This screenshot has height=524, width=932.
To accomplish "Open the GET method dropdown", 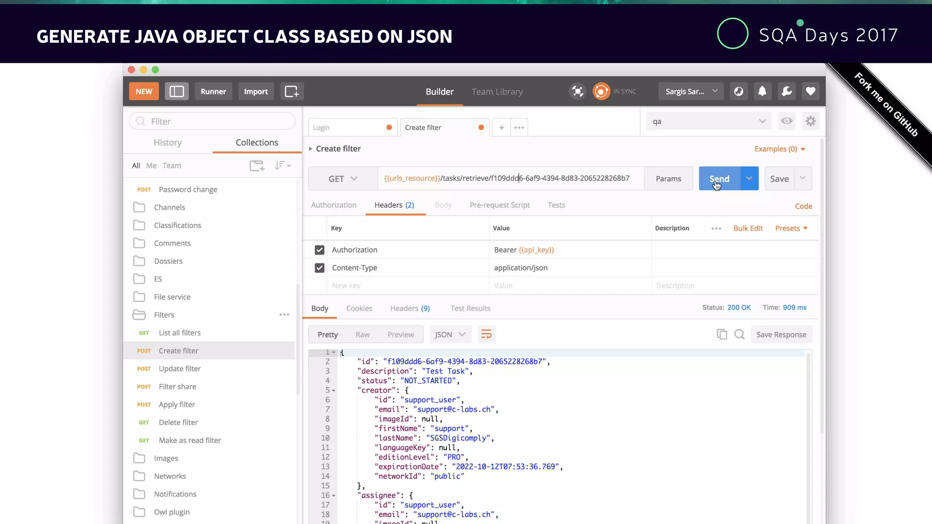I will pyautogui.click(x=343, y=179).
